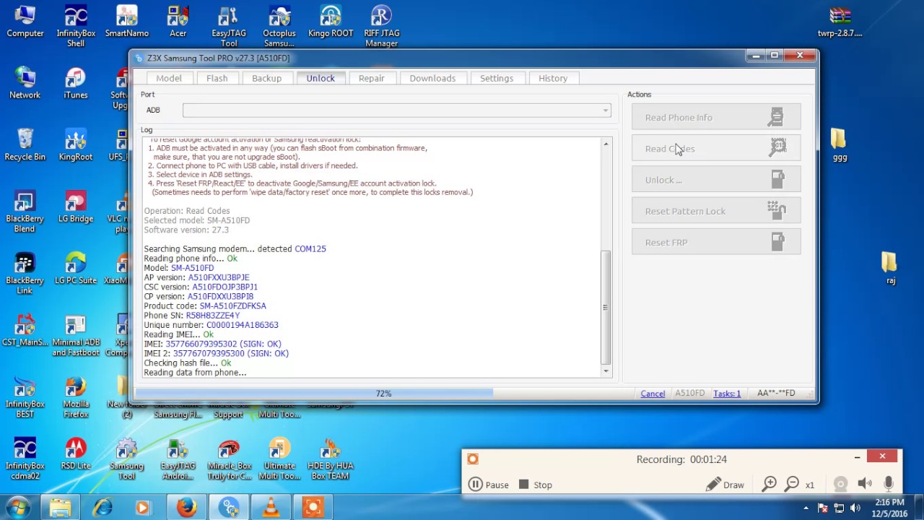Activate the Draw tool in recorder

725,485
